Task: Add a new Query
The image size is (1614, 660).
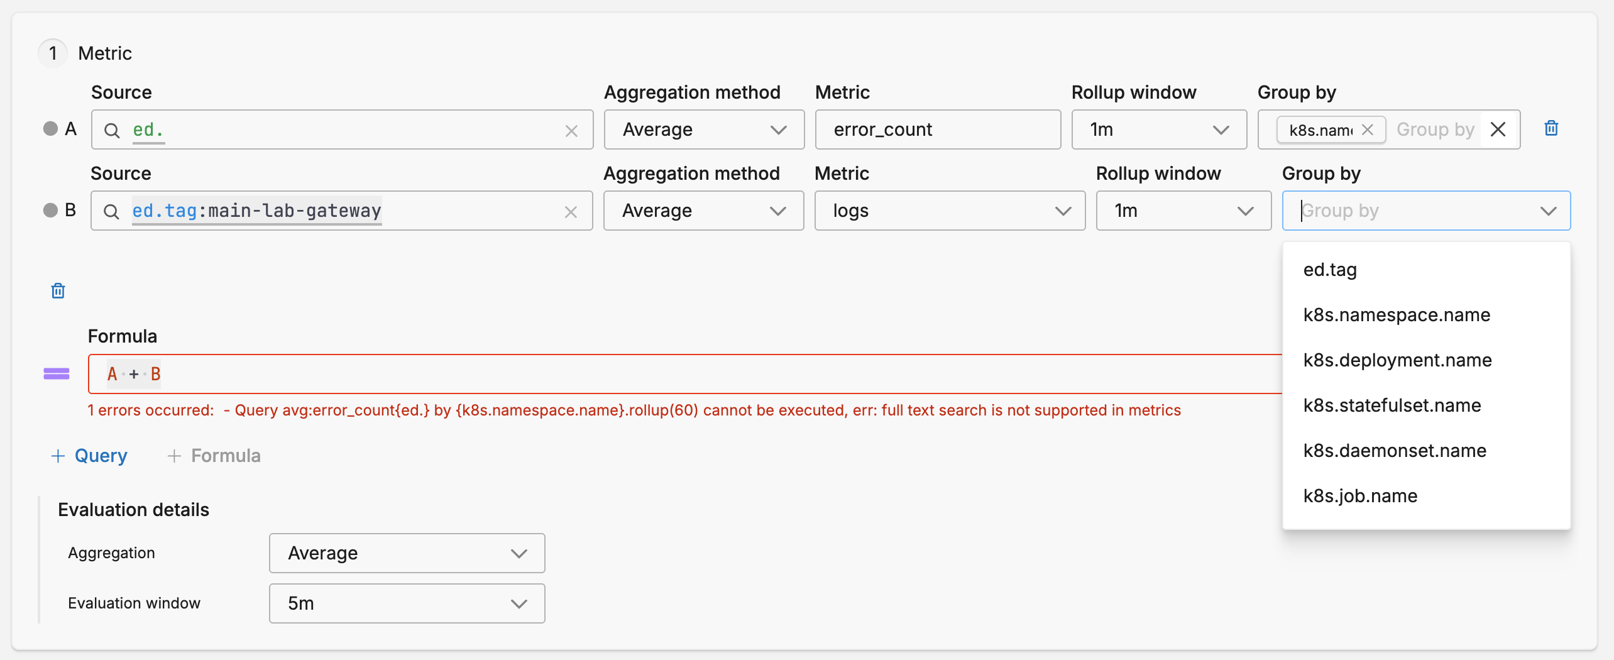Action: [89, 456]
